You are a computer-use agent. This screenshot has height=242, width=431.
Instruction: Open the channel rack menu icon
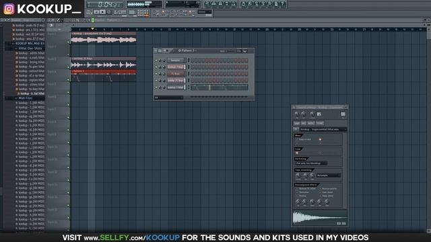click(x=156, y=51)
